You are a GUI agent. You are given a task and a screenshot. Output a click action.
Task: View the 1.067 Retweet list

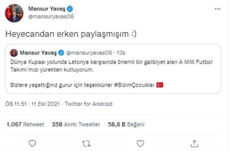point(25,124)
